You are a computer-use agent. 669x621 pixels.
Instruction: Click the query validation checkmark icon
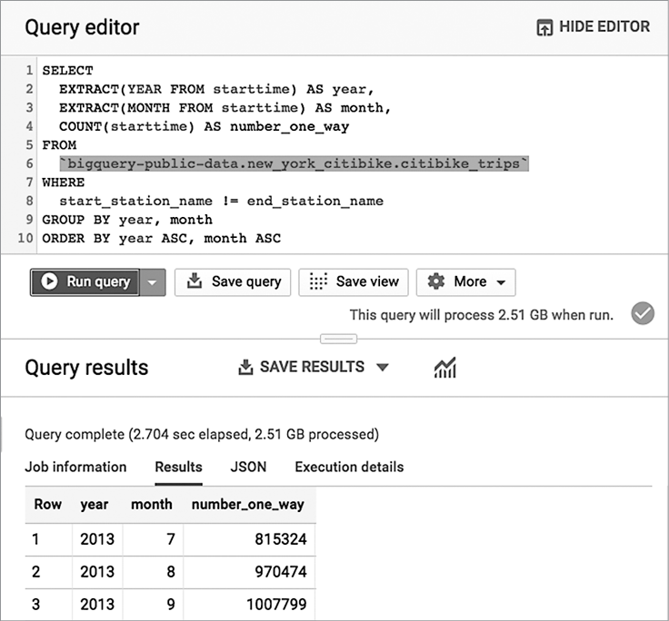pos(643,314)
